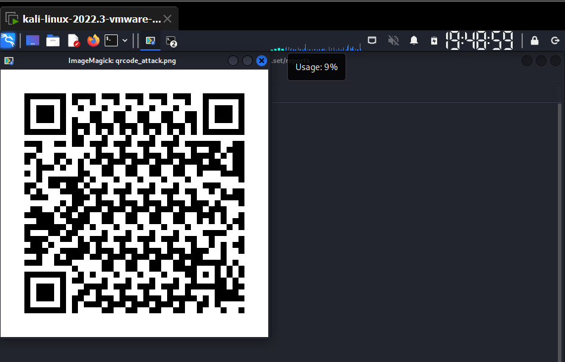This screenshot has width=565, height=362.
Task: Click the battery power manager icon
Action: (434, 40)
